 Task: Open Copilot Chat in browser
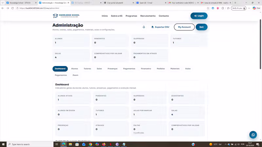coord(256,8)
